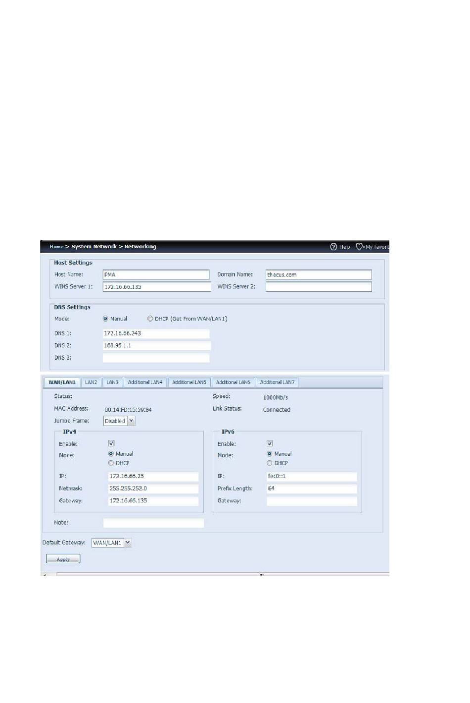
Task: Edit the IPv4 Netmask field
Action: tap(153, 489)
